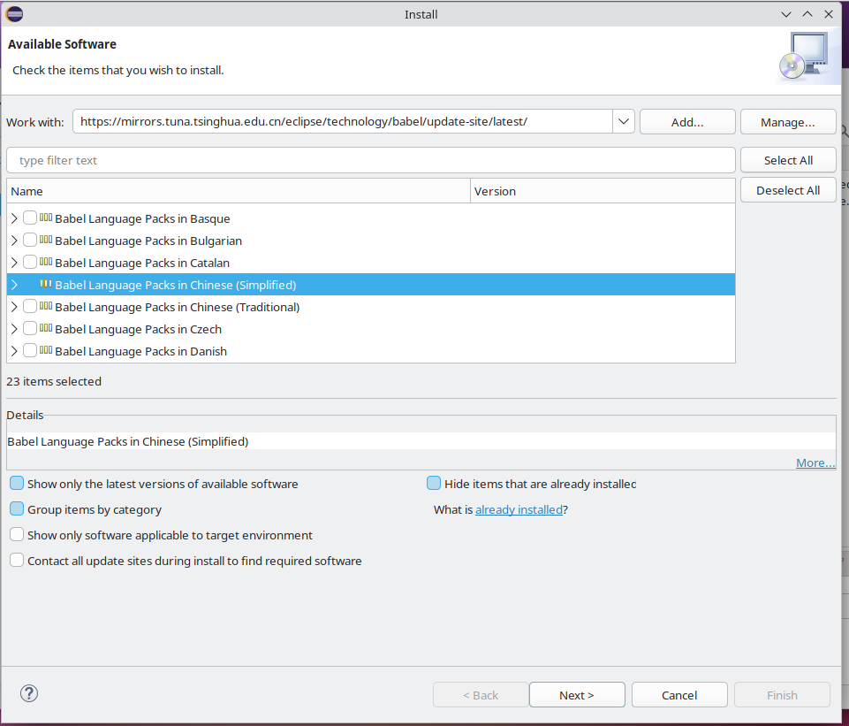This screenshot has height=726, width=849.
Task: Open the Work with site dropdown arrow
Action: pos(623,121)
